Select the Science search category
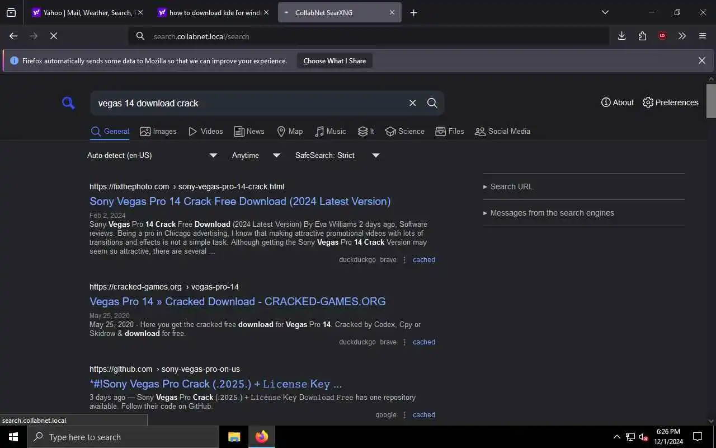The height and width of the screenshot is (448, 716). [x=404, y=132]
